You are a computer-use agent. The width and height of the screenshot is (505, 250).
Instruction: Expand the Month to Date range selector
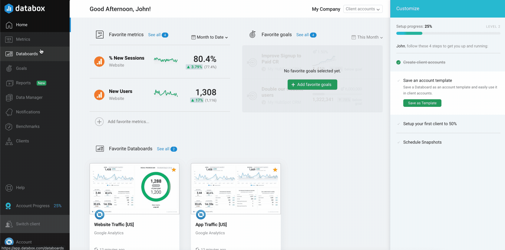210,37
